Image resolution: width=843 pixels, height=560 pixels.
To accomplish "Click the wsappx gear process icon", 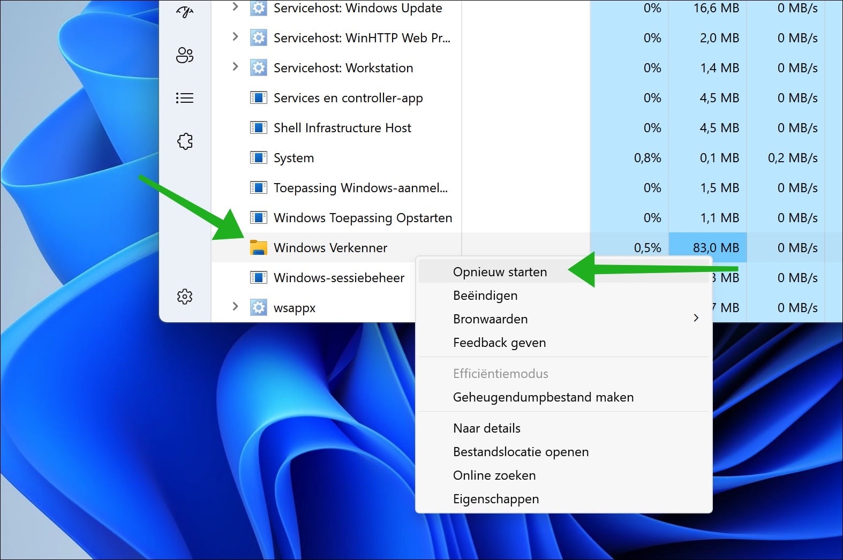I will tap(258, 307).
